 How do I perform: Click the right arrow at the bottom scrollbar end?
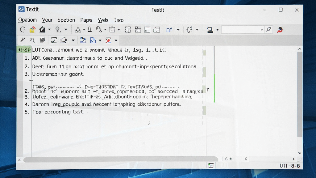[x=294, y=159]
